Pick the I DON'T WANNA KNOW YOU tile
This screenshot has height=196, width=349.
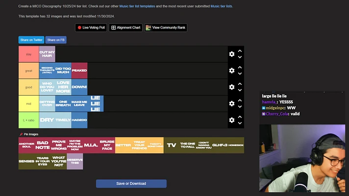tap(203, 145)
